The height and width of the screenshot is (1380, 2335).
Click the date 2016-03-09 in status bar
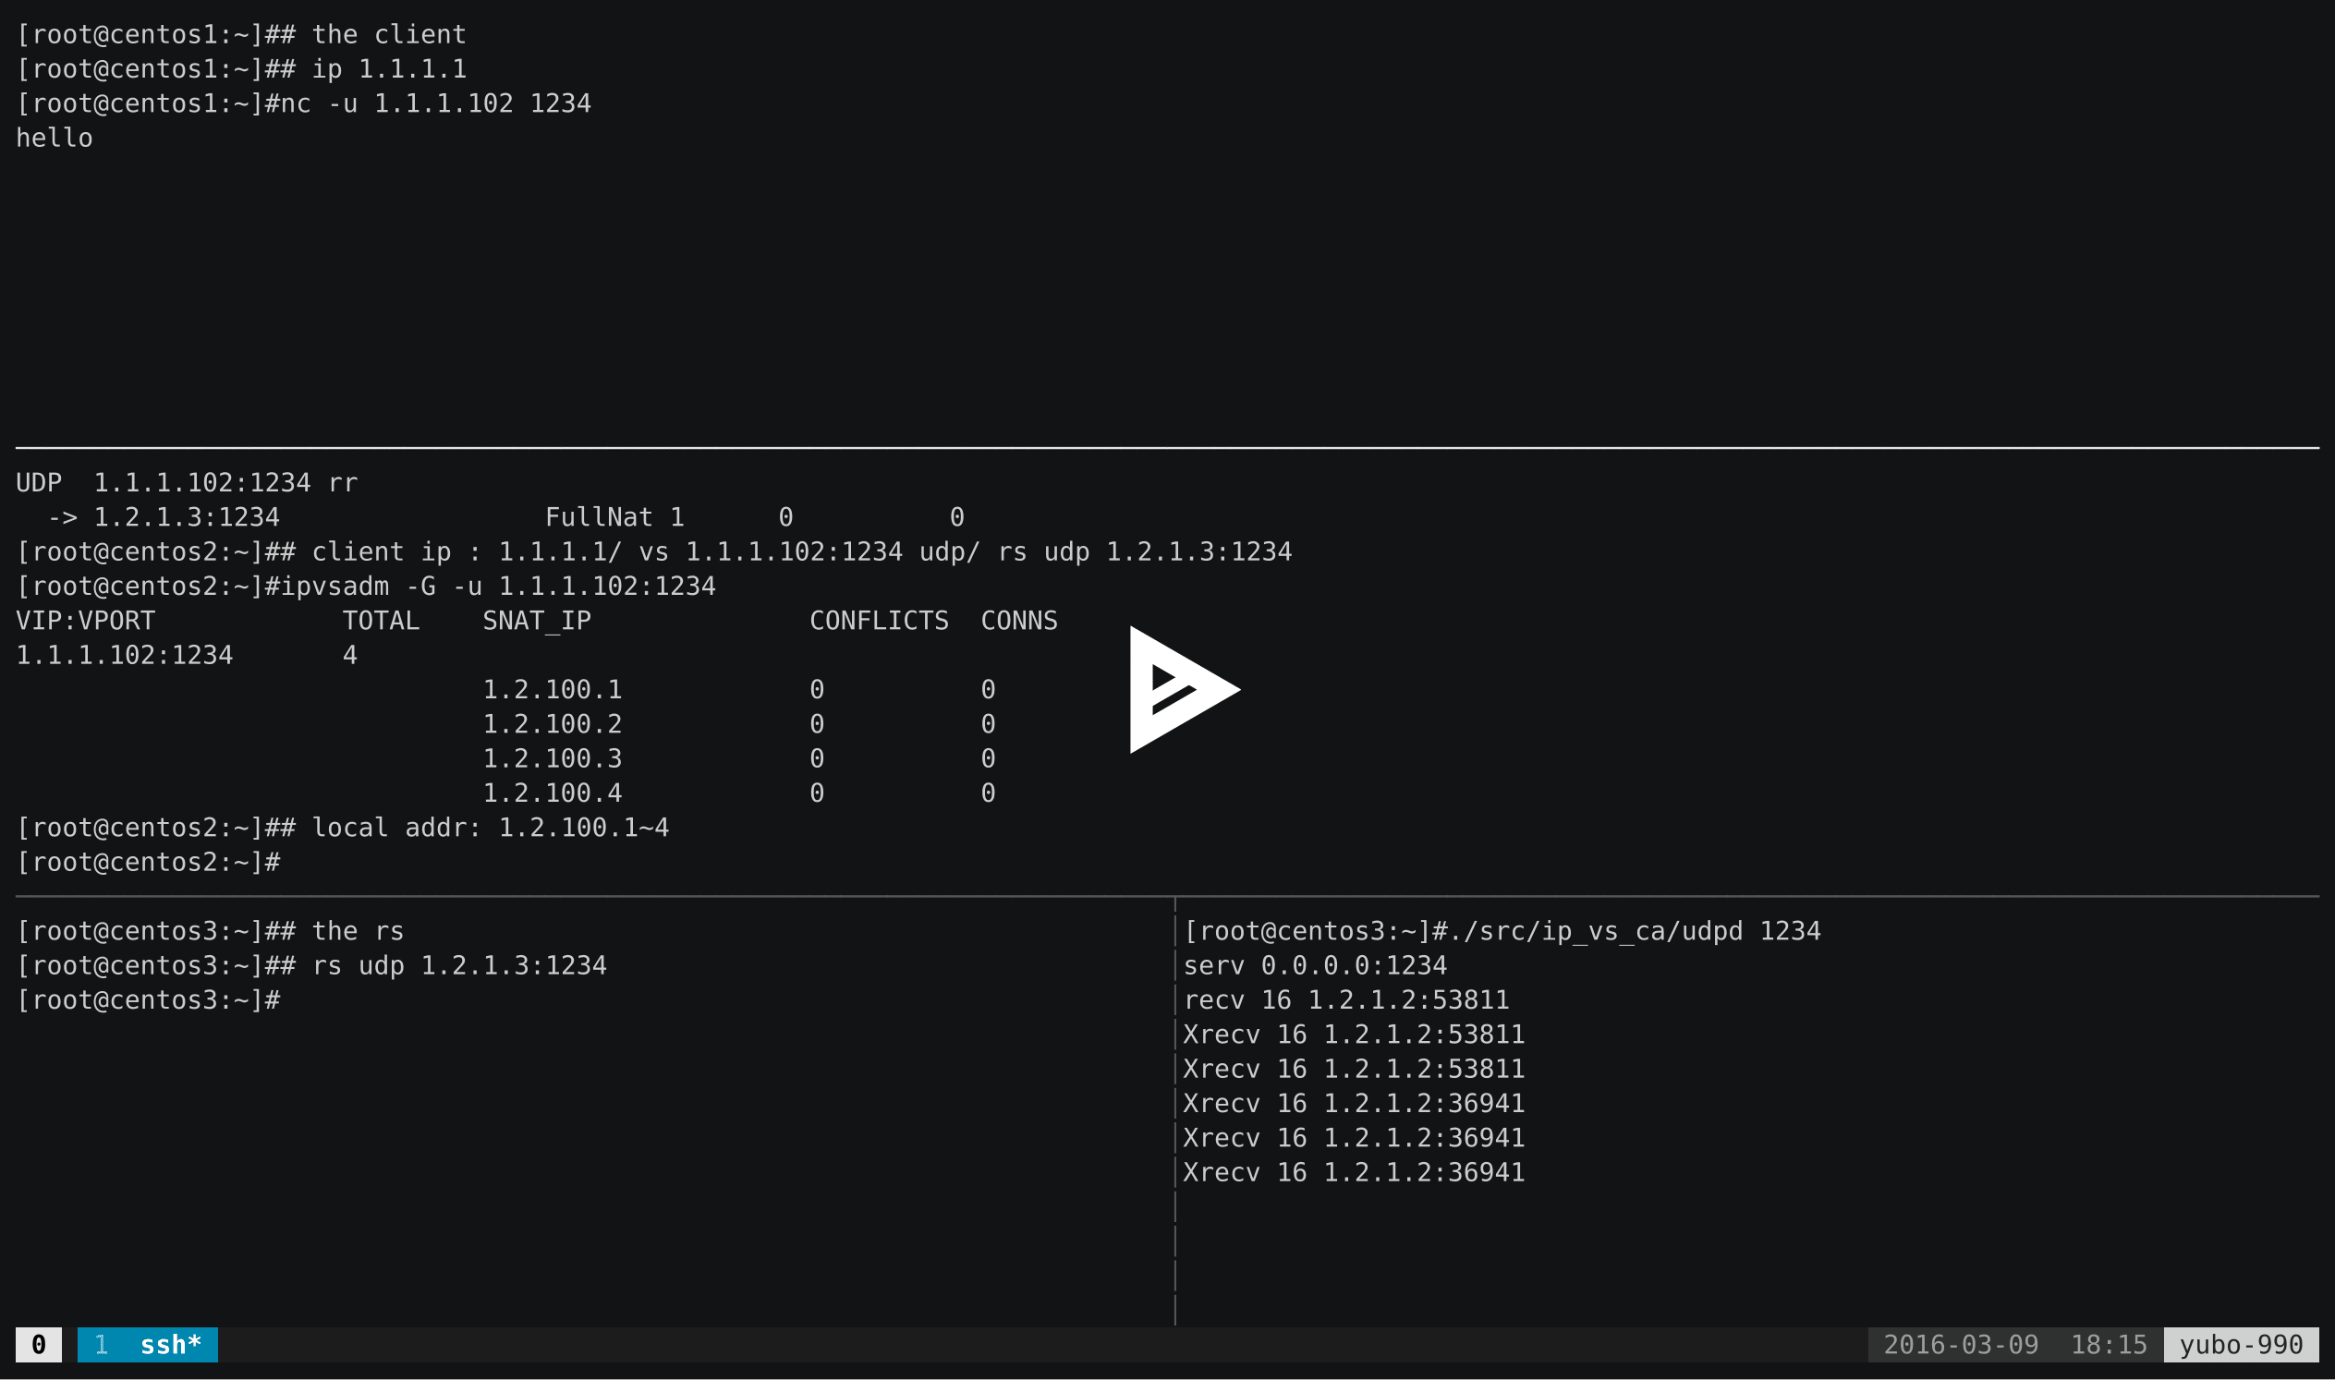1961,1345
